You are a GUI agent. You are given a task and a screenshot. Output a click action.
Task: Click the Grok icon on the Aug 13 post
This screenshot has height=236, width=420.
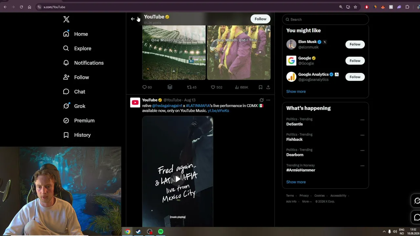(262, 100)
